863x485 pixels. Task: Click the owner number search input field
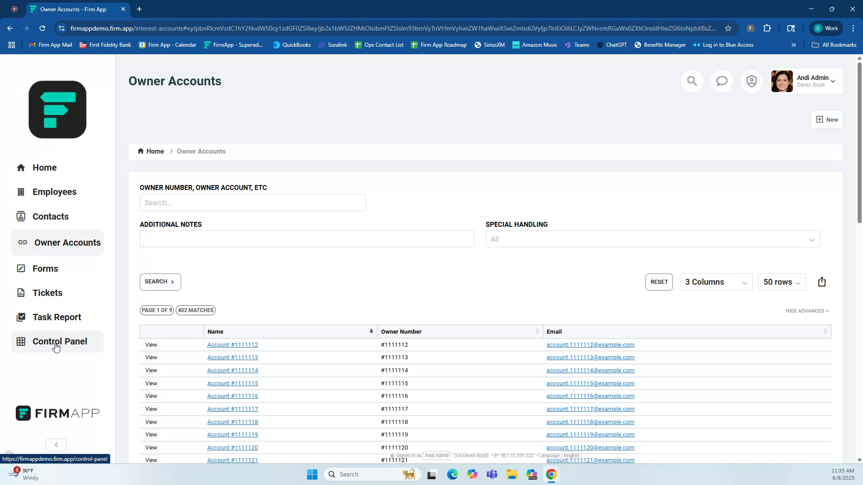click(x=253, y=203)
